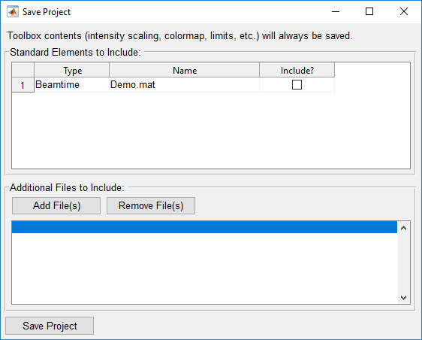Screen dimensions: 422x340
Task: Check the Include box for Demo.mat
Action: [297, 85]
